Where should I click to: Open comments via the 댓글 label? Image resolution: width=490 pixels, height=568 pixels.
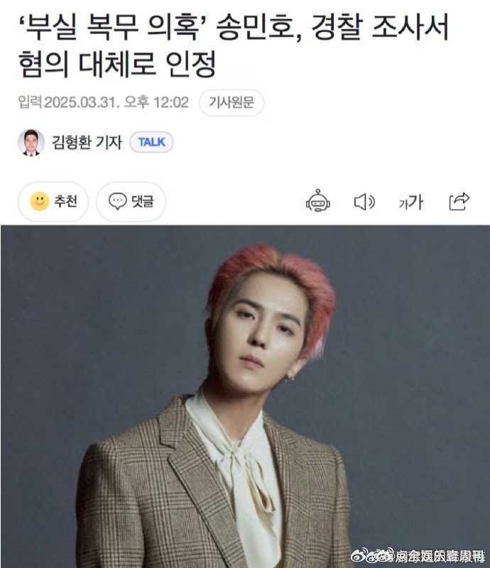[x=143, y=202]
